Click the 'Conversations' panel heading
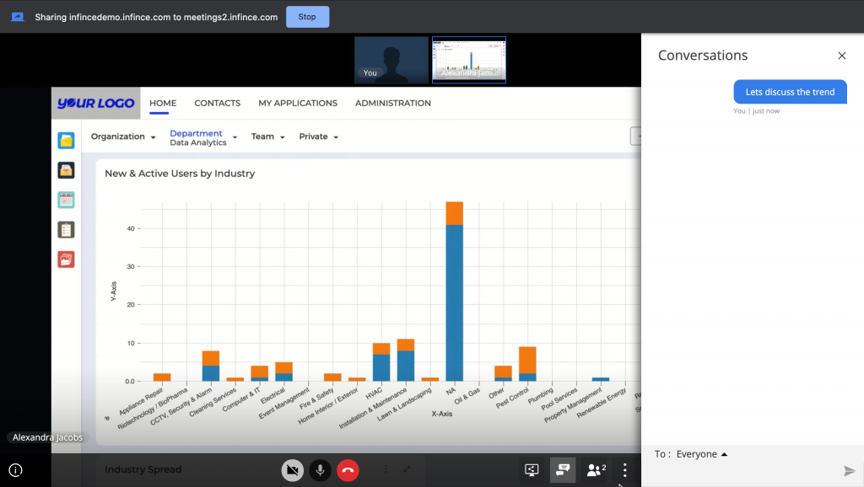 tap(703, 55)
